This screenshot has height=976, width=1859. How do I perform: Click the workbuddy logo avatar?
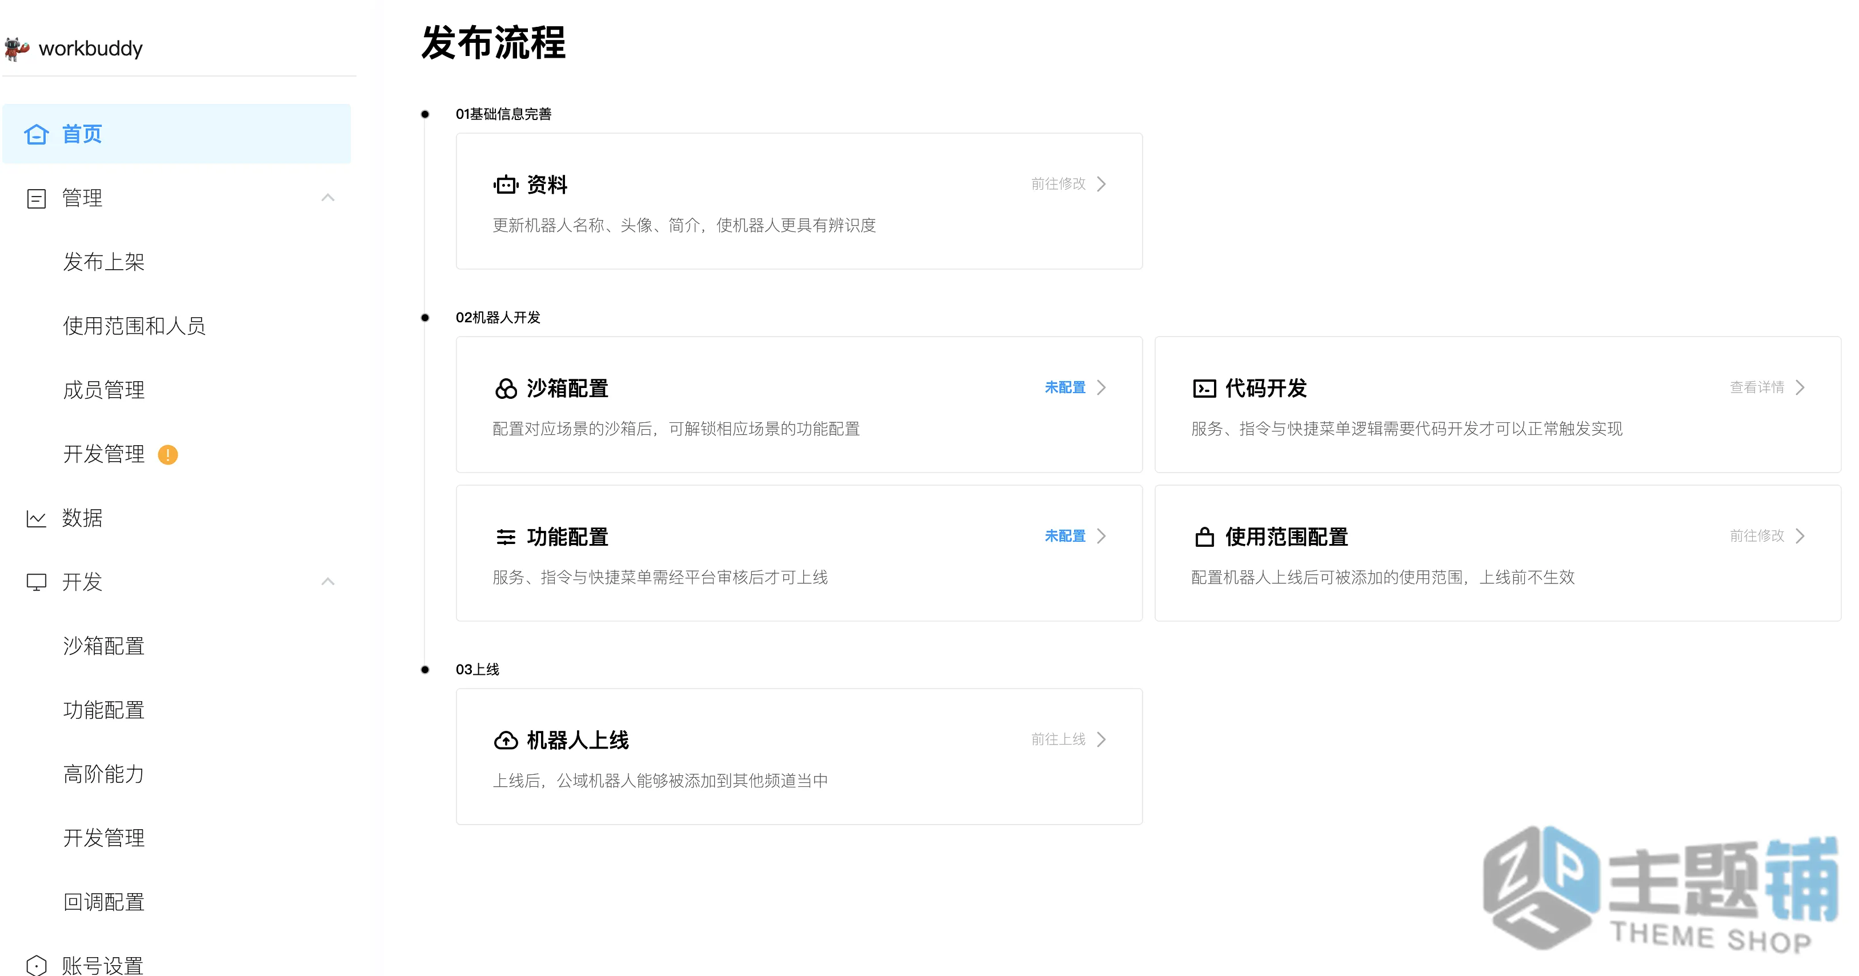[x=17, y=49]
